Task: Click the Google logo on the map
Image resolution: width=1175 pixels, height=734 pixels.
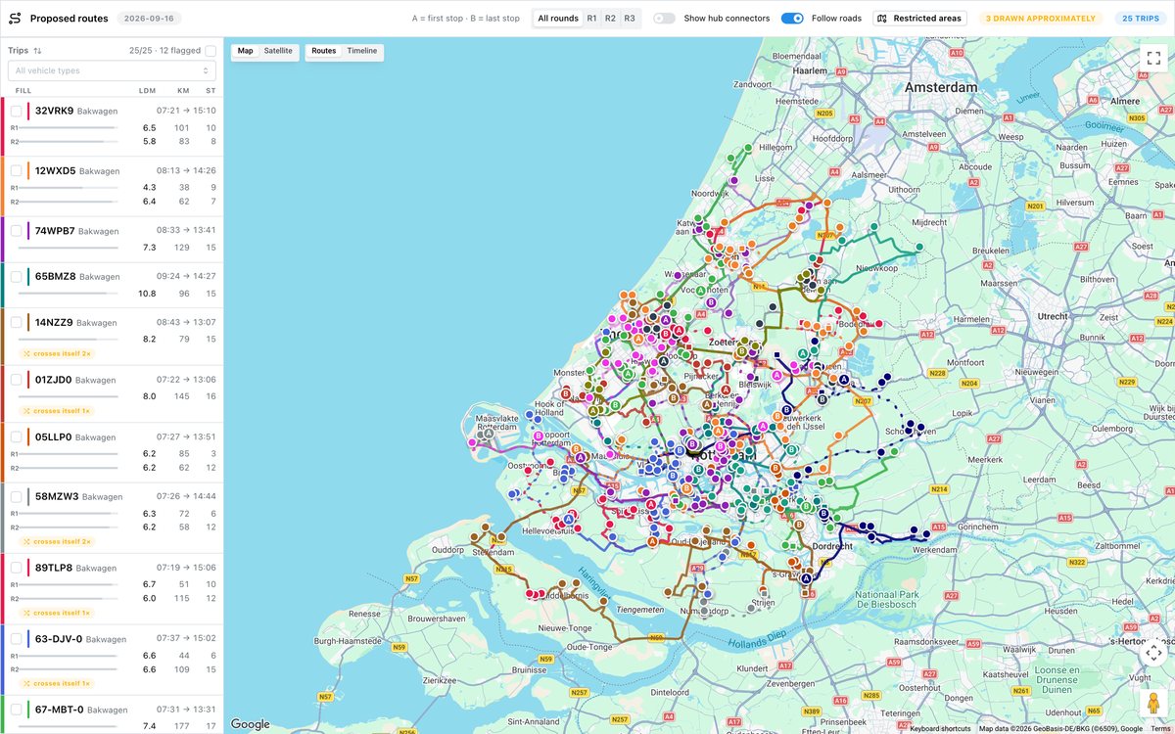Action: click(250, 724)
